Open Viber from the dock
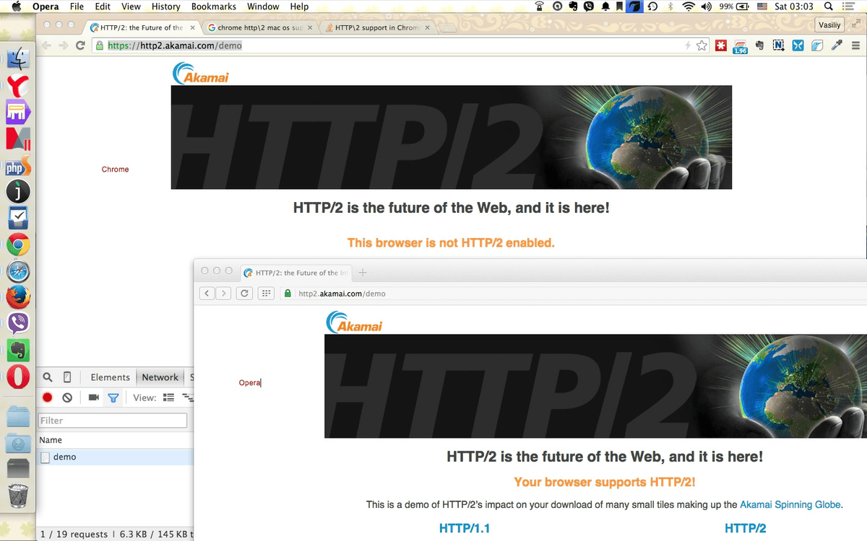This screenshot has width=867, height=541. (x=18, y=324)
